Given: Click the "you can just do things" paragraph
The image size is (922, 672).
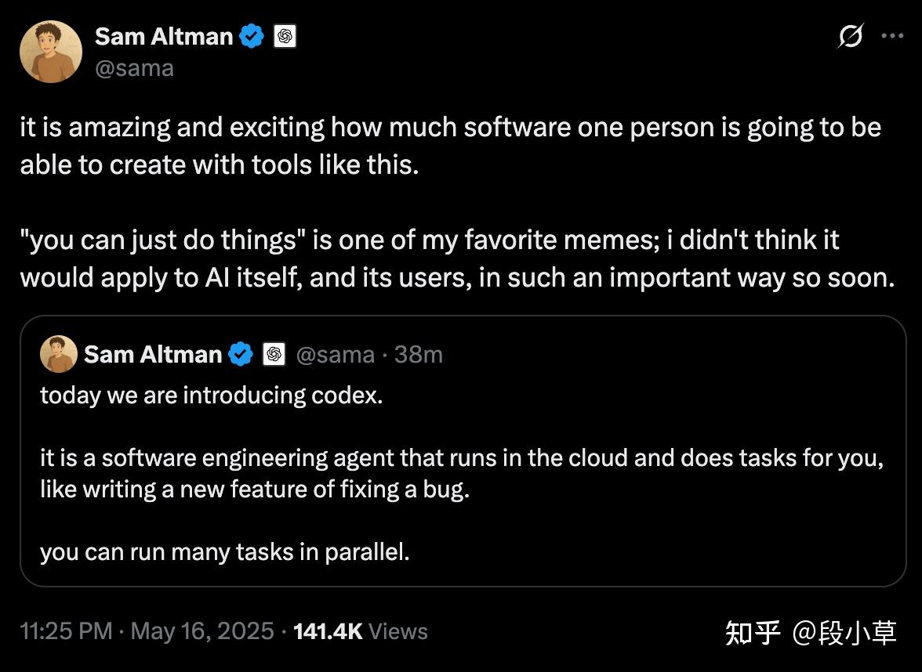Looking at the screenshot, I should (456, 258).
